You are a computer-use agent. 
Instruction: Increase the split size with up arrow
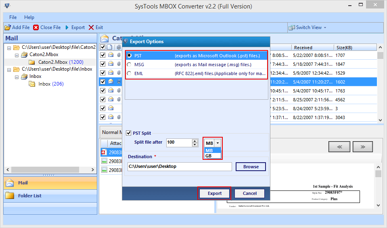tap(195, 141)
